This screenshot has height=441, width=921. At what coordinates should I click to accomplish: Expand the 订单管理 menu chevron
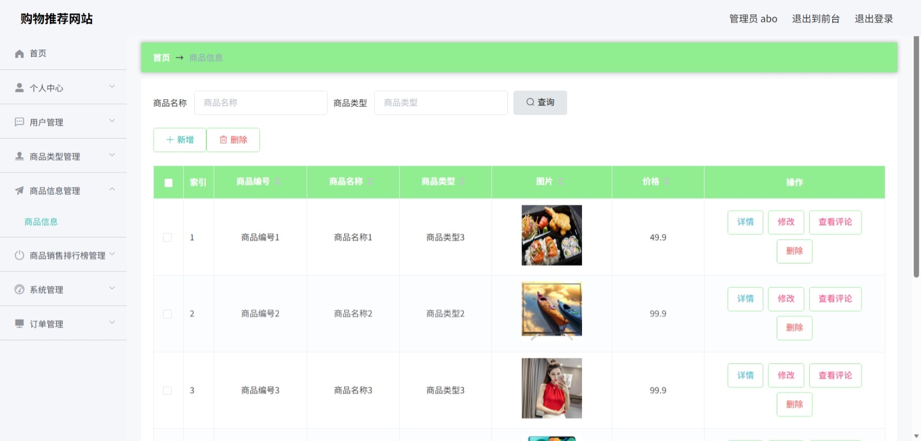click(x=112, y=323)
